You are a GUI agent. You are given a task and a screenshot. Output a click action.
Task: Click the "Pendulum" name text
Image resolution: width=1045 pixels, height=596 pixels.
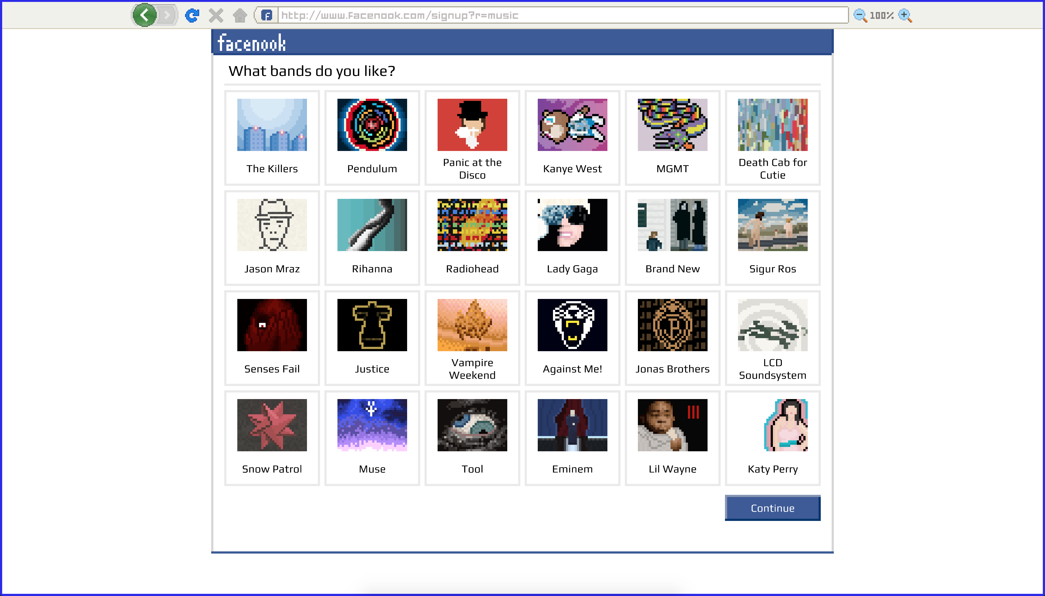372,169
